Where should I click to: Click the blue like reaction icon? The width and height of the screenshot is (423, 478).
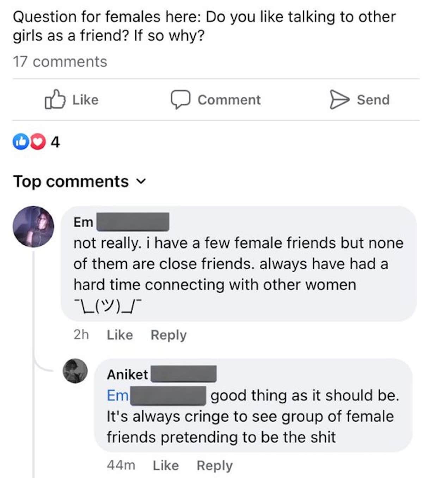pyautogui.click(x=21, y=142)
